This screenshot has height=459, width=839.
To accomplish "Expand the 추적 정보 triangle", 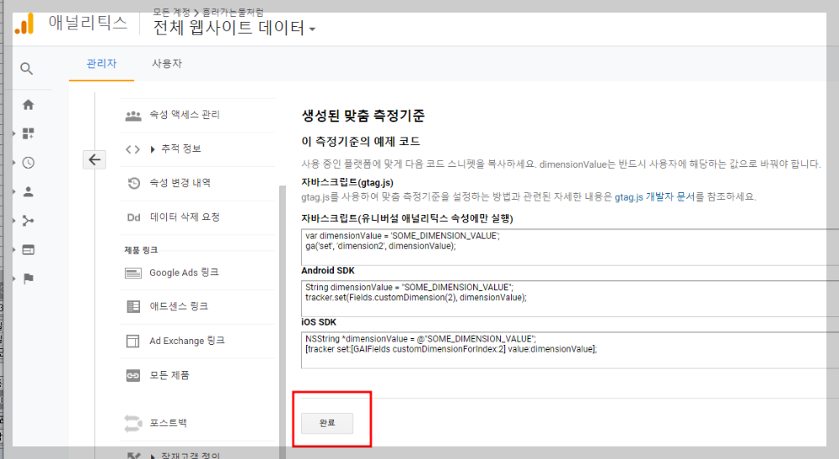I will click(153, 149).
